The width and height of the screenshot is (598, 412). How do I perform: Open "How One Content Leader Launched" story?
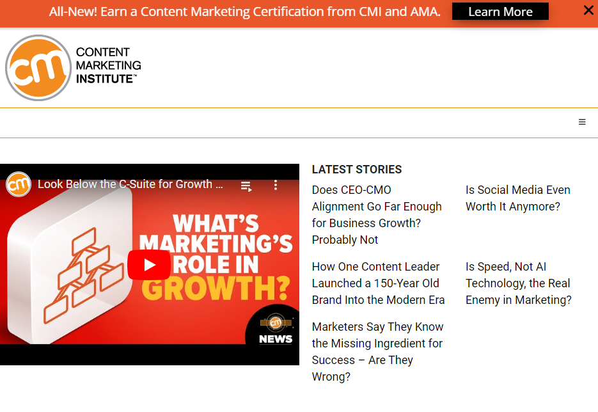(379, 283)
